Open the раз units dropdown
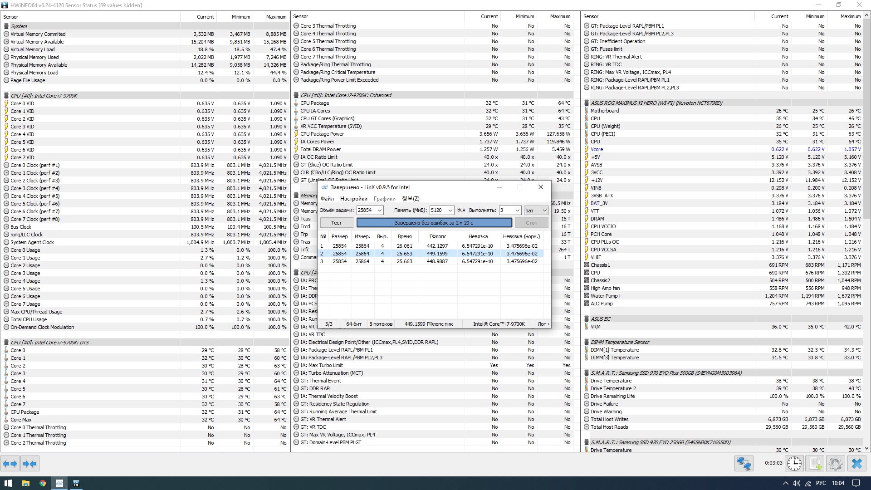Image resolution: width=871 pixels, height=490 pixels. tap(544, 211)
